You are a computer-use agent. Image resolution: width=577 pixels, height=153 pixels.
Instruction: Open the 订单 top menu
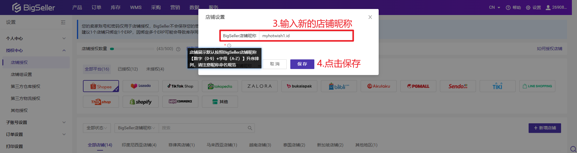click(x=96, y=7)
